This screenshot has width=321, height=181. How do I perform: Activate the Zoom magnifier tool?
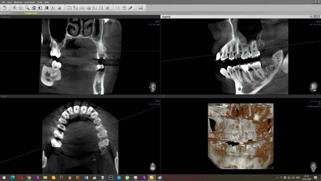pyautogui.click(x=27, y=8)
